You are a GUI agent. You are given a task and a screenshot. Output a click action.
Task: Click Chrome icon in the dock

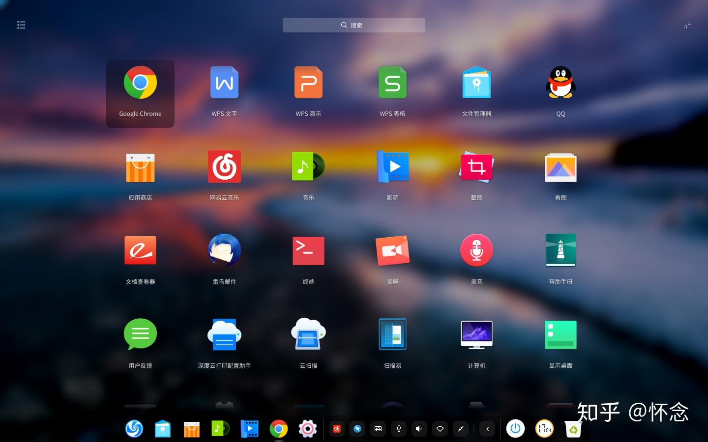click(279, 429)
